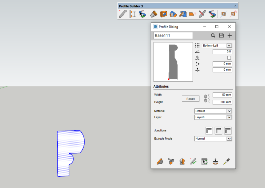Select the third butt junction style

228,131
